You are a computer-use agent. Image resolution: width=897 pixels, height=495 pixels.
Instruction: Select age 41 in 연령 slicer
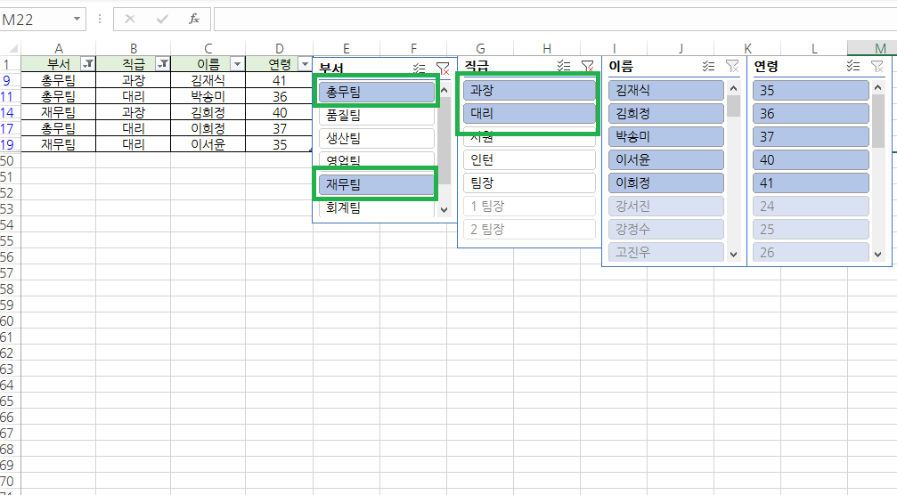click(811, 183)
